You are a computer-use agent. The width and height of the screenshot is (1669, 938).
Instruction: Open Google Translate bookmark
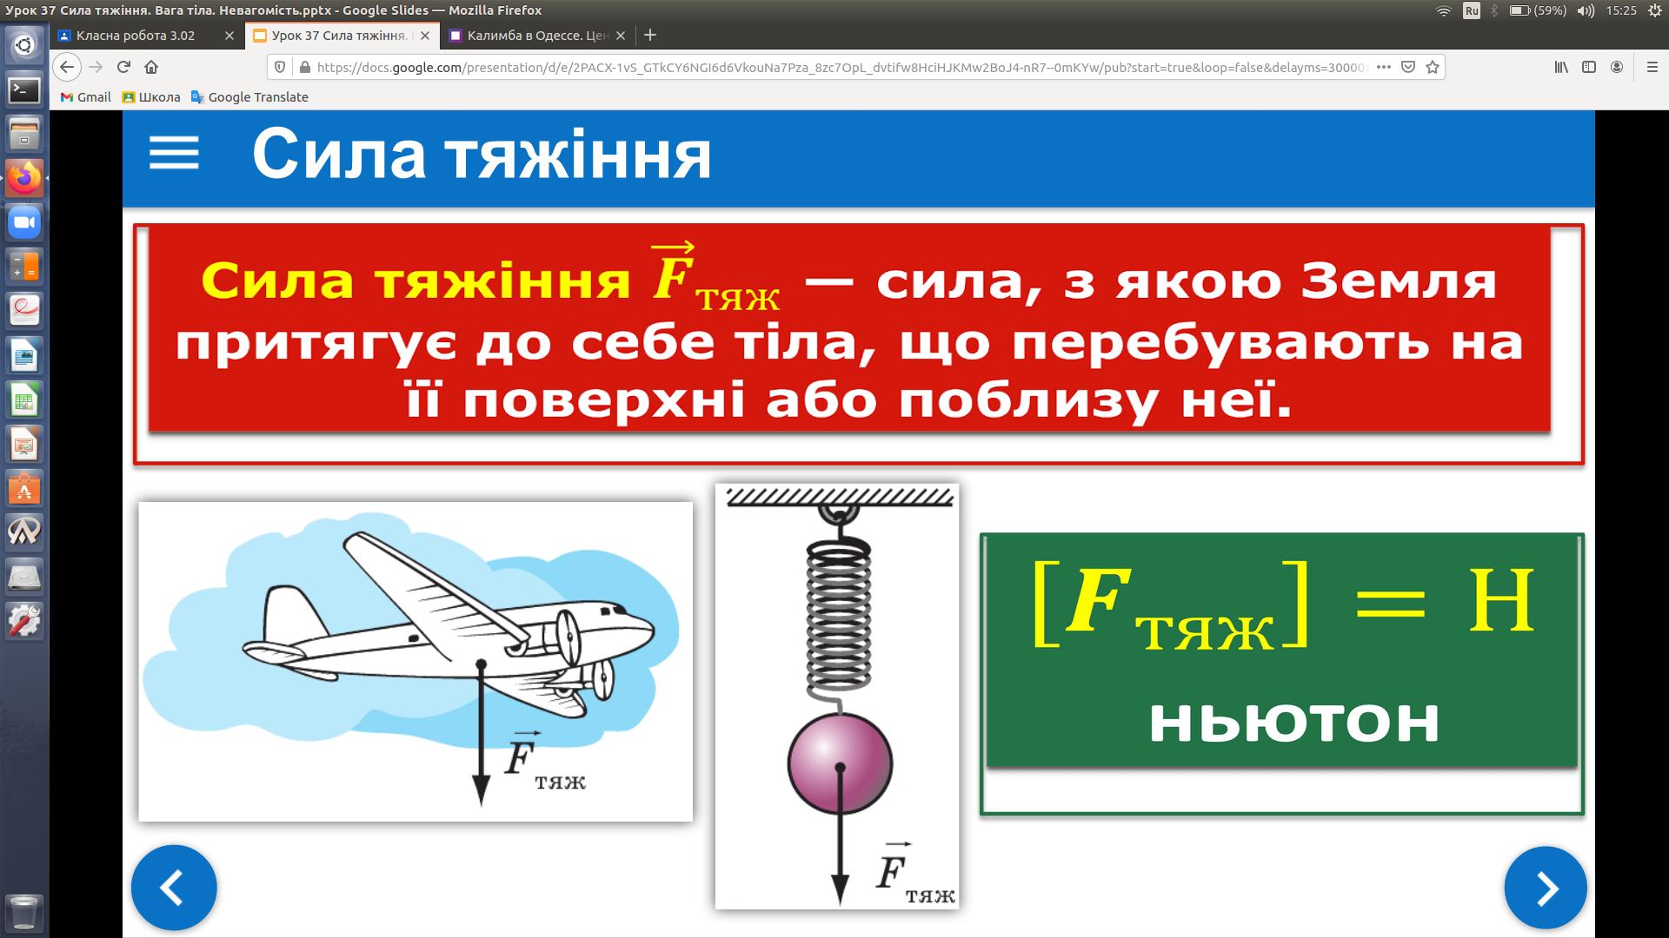[x=249, y=97]
